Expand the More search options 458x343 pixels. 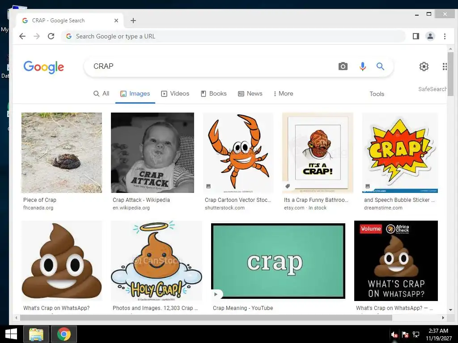(x=283, y=94)
